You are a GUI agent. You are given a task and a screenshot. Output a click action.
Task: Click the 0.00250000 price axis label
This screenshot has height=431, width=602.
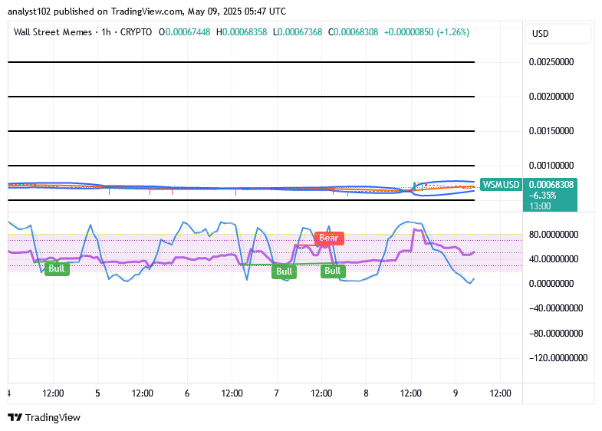coord(551,62)
